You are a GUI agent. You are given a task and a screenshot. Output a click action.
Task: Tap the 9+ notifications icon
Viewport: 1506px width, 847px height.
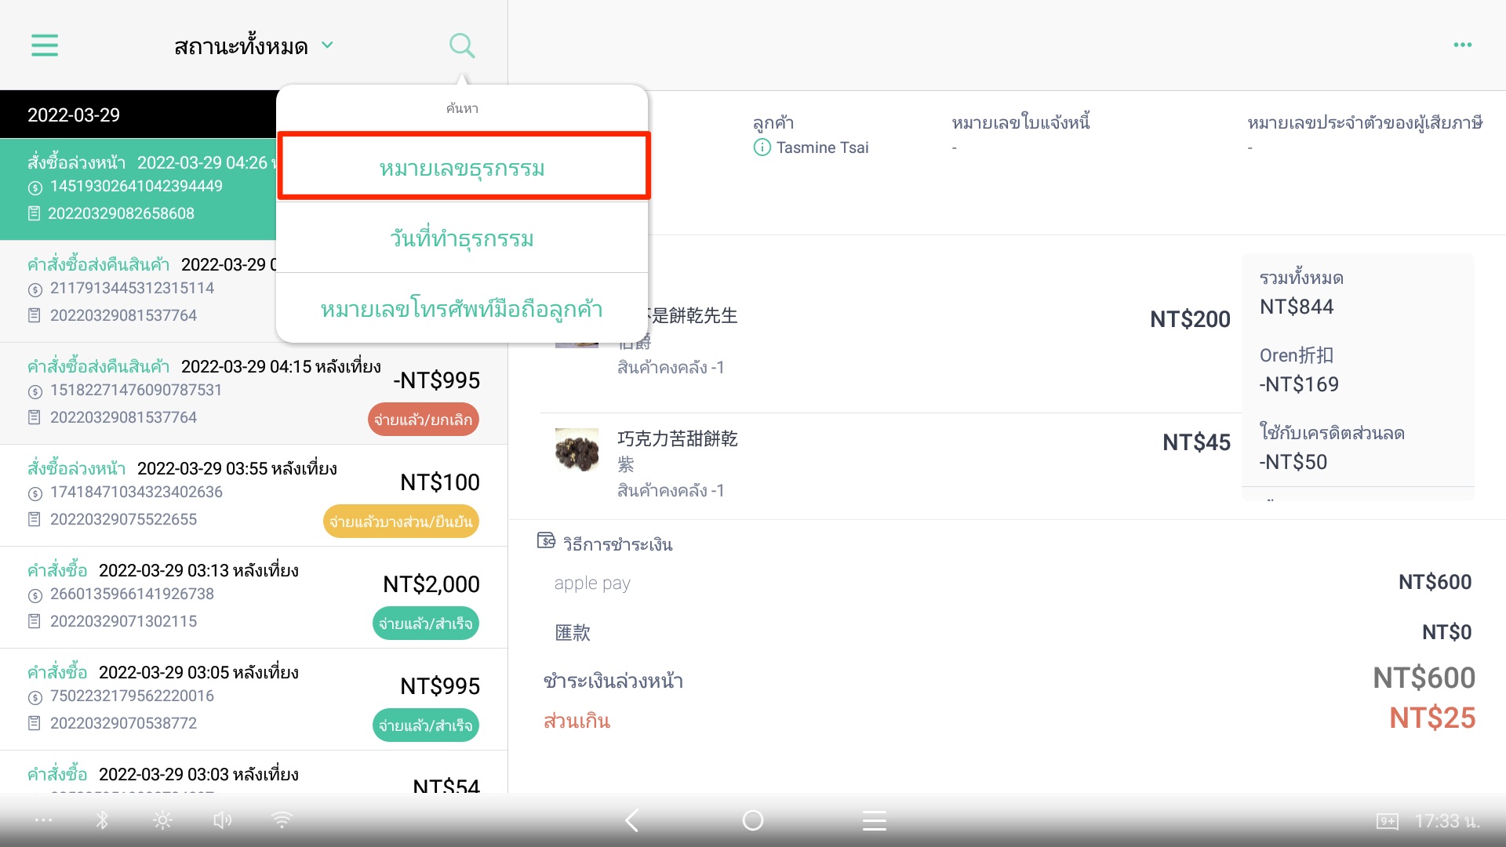(1388, 821)
